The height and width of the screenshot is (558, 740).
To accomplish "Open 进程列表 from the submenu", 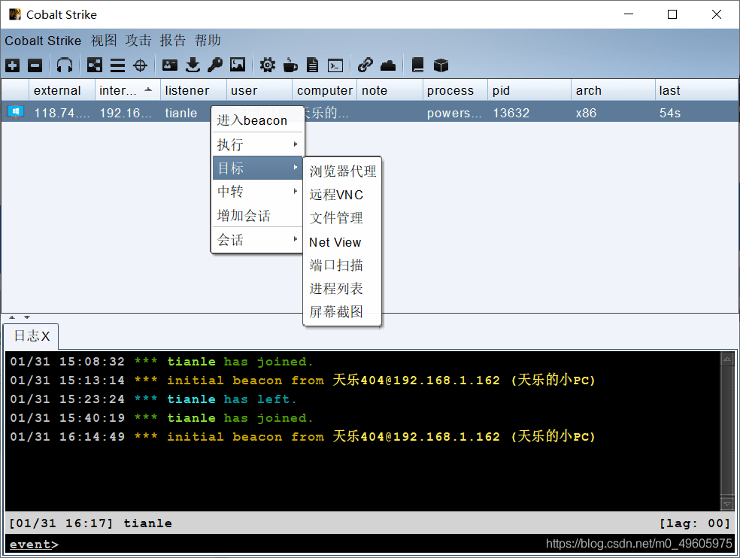I will [x=342, y=289].
